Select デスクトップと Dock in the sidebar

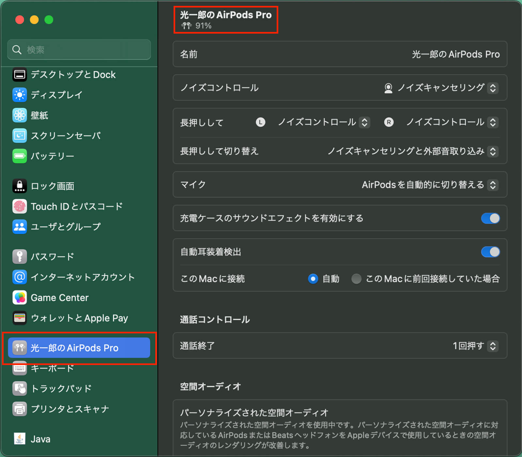tap(73, 75)
